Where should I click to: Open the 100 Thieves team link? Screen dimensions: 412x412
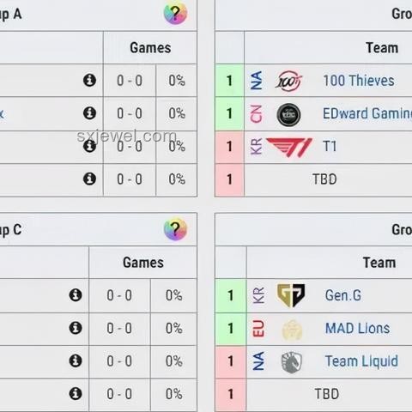359,81
